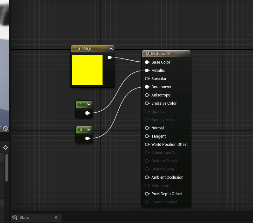The image size is (253, 223).
Task: Click the disabled Custom Data 1 pin
Action: coord(147,169)
